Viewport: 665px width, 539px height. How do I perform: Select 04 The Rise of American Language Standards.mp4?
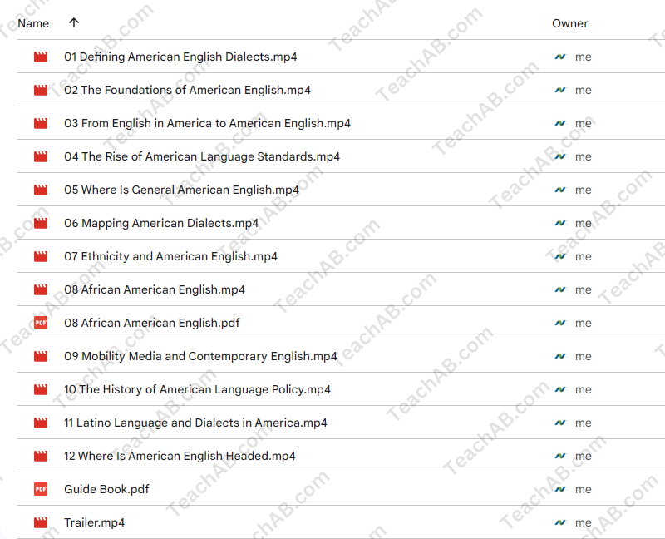pyautogui.click(x=202, y=156)
